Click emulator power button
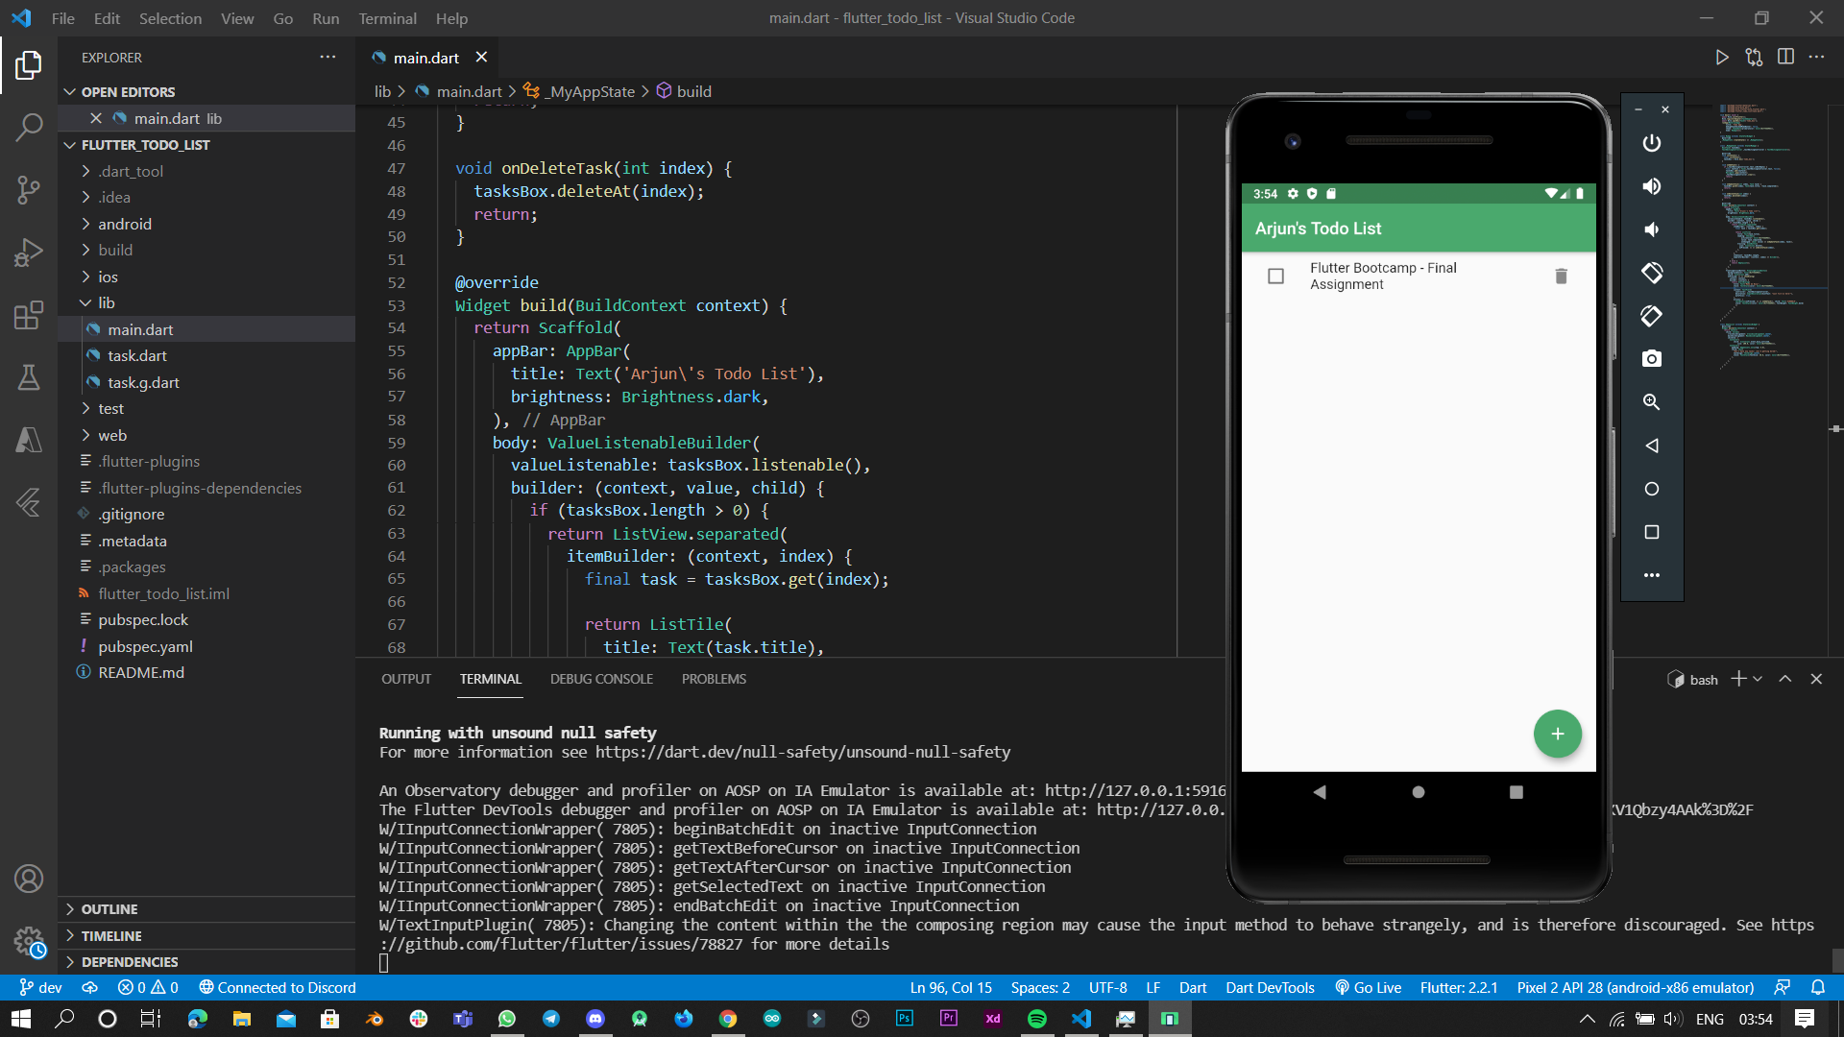 tap(1652, 143)
